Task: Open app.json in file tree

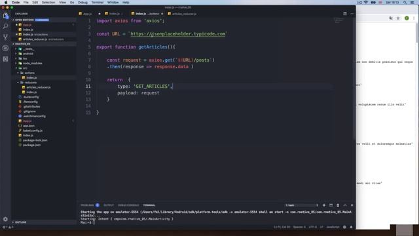Action: click(x=29, y=126)
